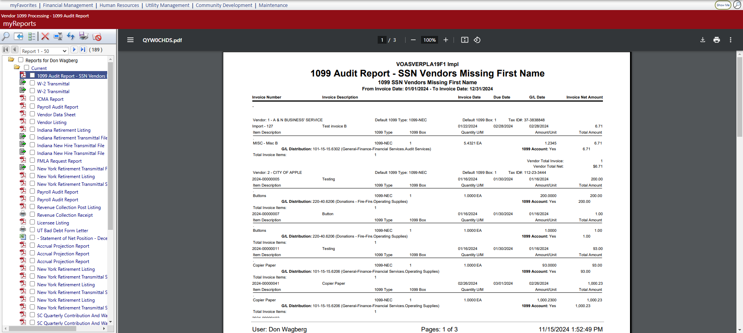The width and height of the screenshot is (743, 333).
Task: Open the first Indiana New Hire Transmittal File
Action: point(71,146)
